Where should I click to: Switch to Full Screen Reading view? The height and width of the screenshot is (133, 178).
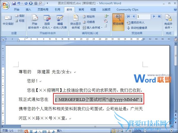pyautogui.click(x=118, y=131)
